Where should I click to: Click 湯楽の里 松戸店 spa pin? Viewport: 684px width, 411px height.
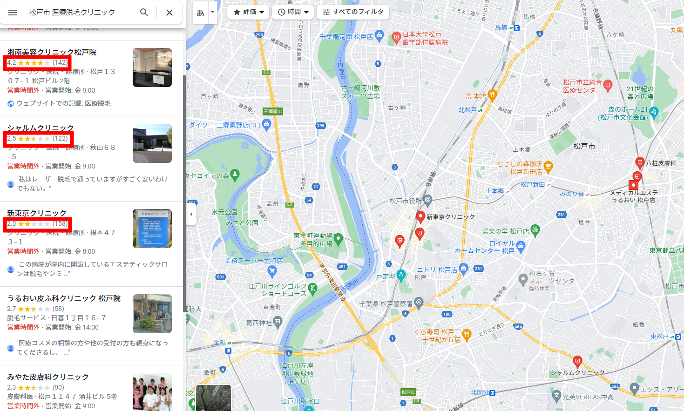pos(535,229)
